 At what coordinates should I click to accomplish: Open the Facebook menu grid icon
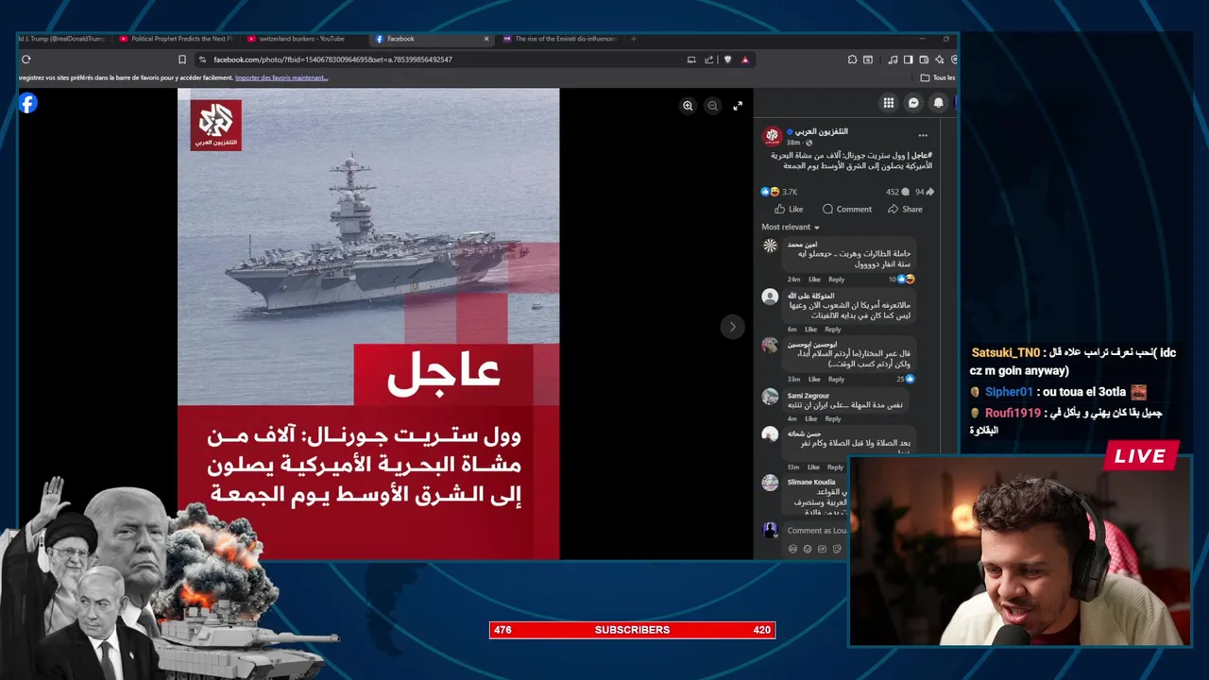point(889,103)
